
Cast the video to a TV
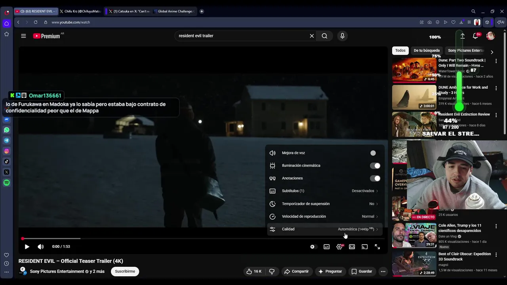(x=364, y=247)
